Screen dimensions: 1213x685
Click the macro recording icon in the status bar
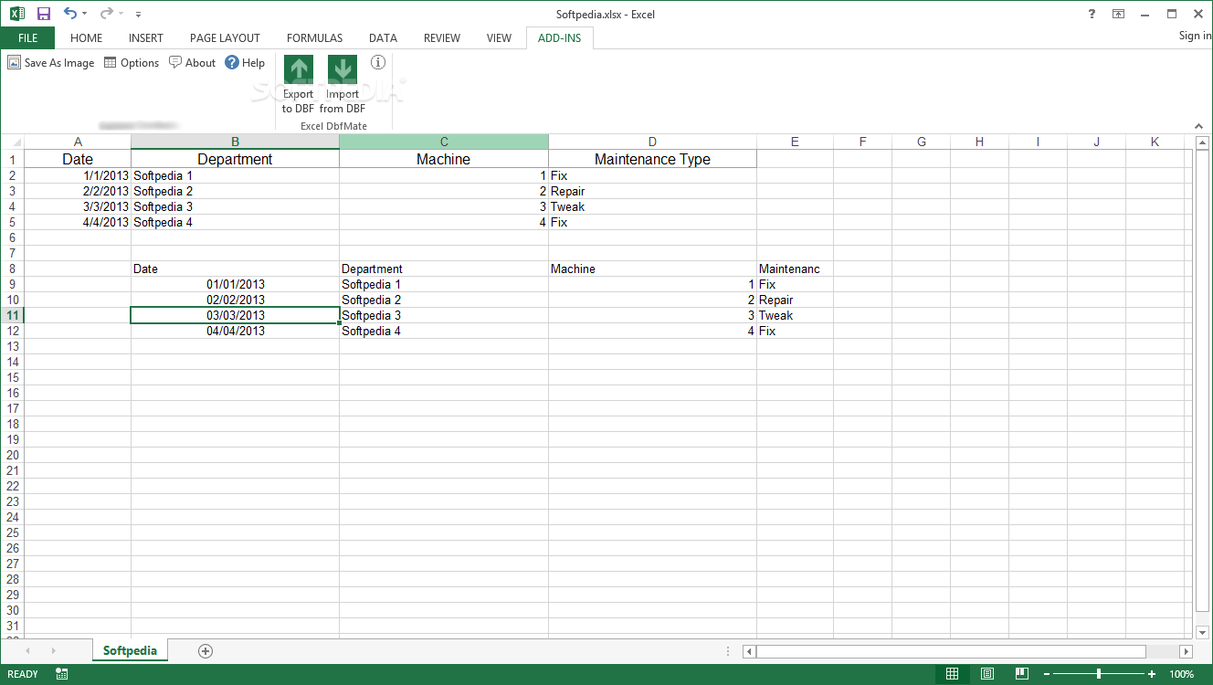(62, 674)
